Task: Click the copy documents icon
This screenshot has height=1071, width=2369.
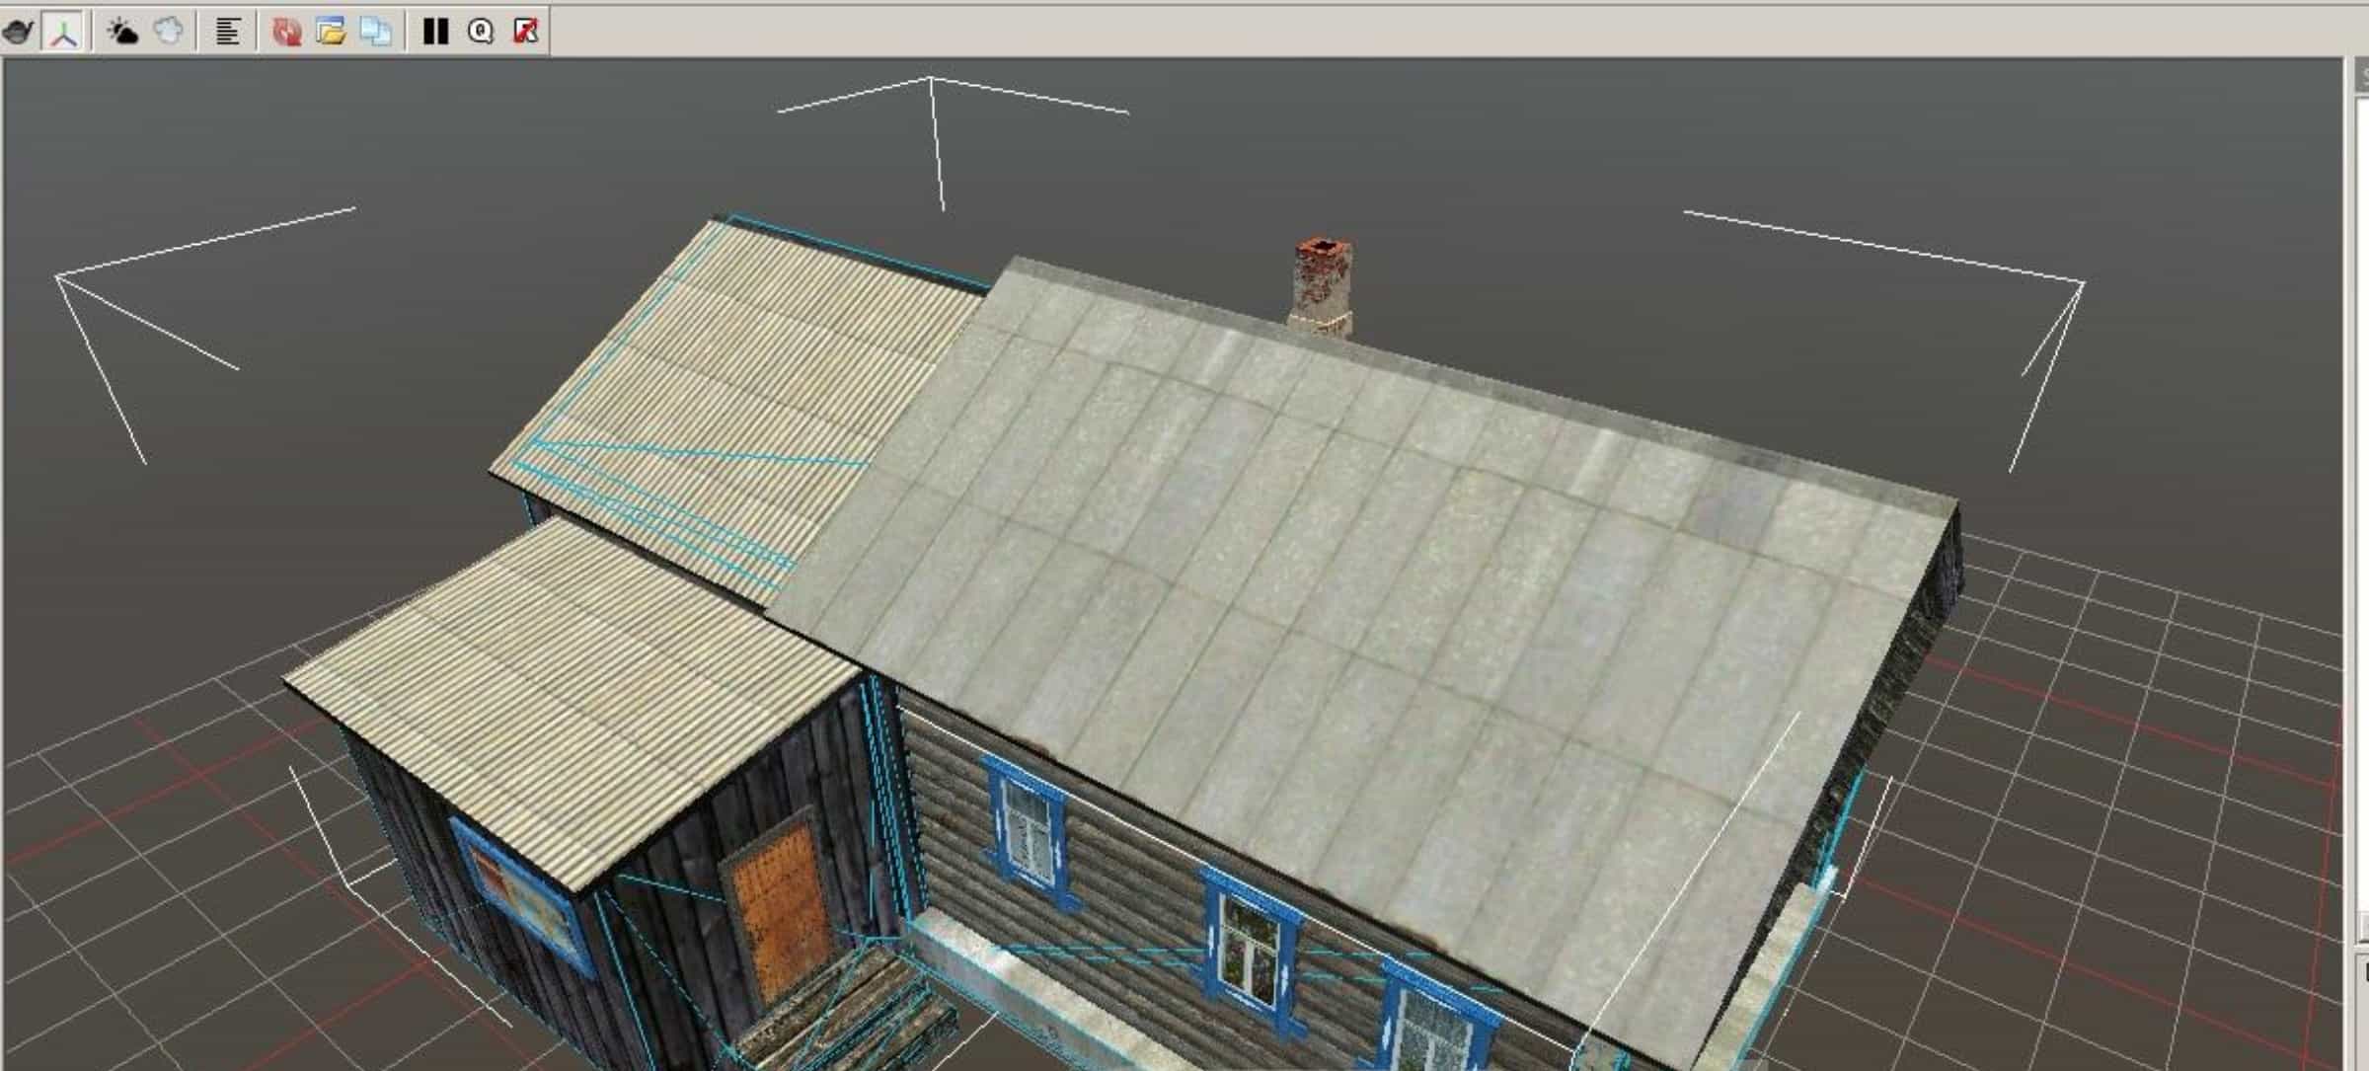Action: click(x=376, y=32)
